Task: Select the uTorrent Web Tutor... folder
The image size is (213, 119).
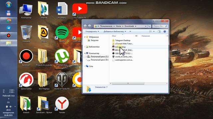Action: pyautogui.click(x=122, y=44)
